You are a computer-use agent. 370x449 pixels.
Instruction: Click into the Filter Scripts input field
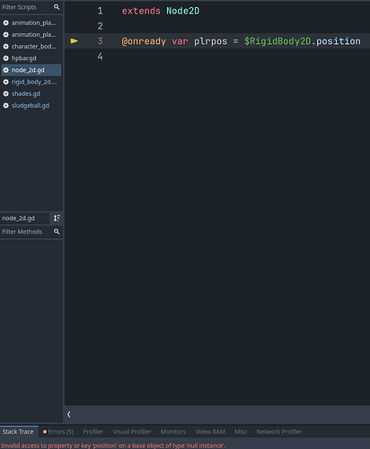click(x=27, y=7)
